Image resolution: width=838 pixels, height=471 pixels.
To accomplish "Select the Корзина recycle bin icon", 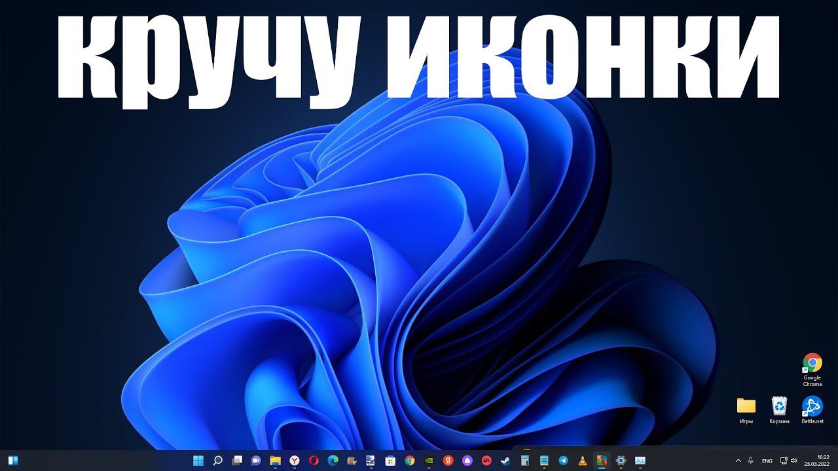I will tap(779, 410).
